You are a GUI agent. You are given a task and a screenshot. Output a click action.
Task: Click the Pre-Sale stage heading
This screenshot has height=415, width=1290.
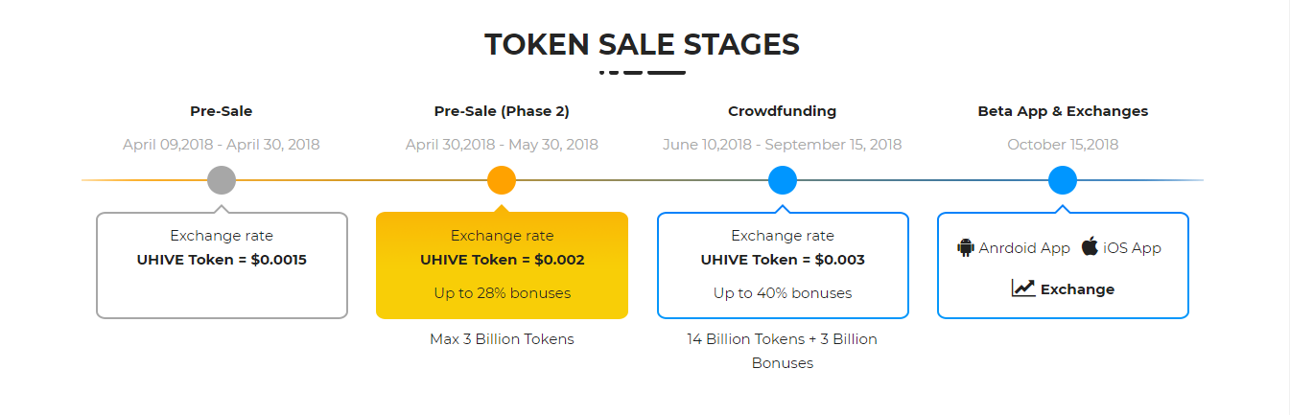pos(222,111)
